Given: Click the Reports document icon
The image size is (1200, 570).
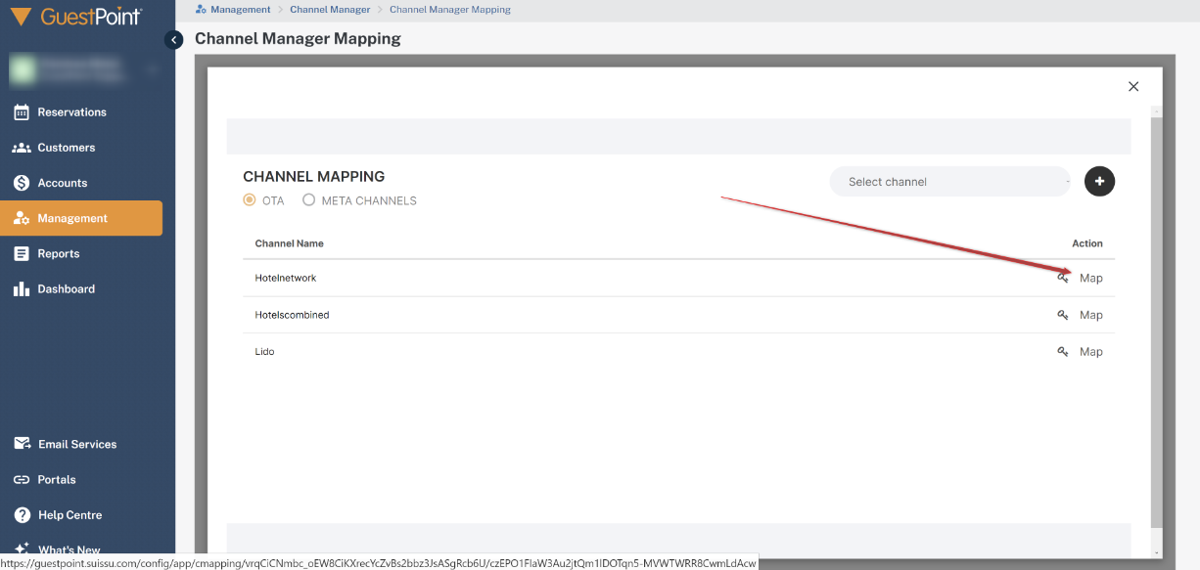Looking at the screenshot, I should 22,254.
